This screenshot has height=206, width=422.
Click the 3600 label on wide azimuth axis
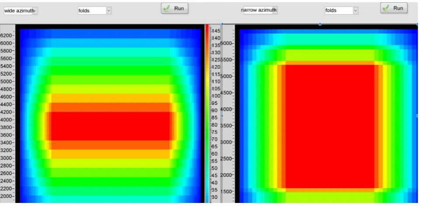click(6, 135)
